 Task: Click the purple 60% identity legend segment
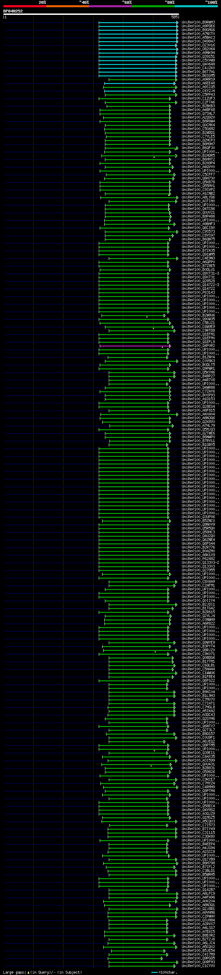click(111, 6)
